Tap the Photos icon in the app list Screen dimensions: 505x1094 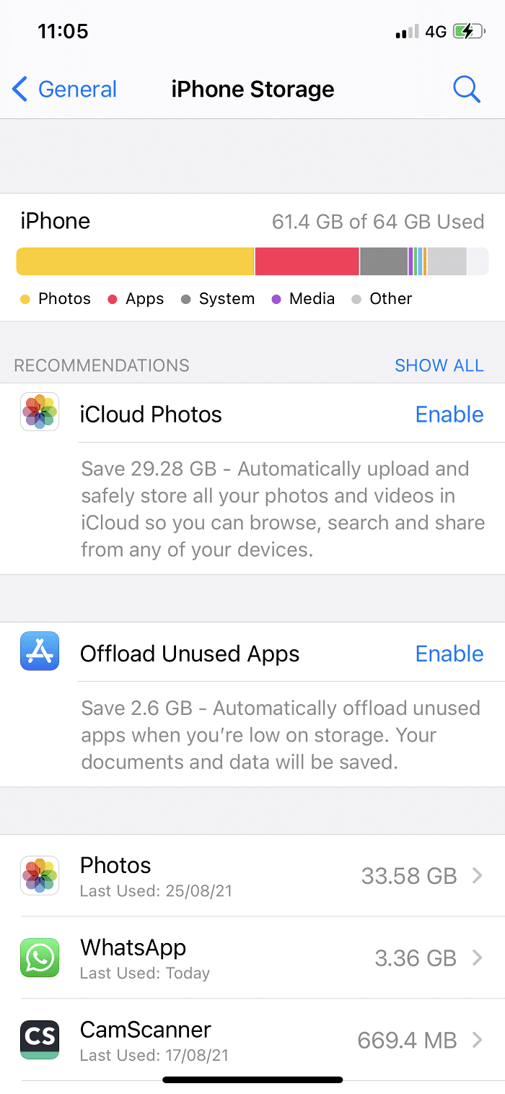tap(40, 875)
